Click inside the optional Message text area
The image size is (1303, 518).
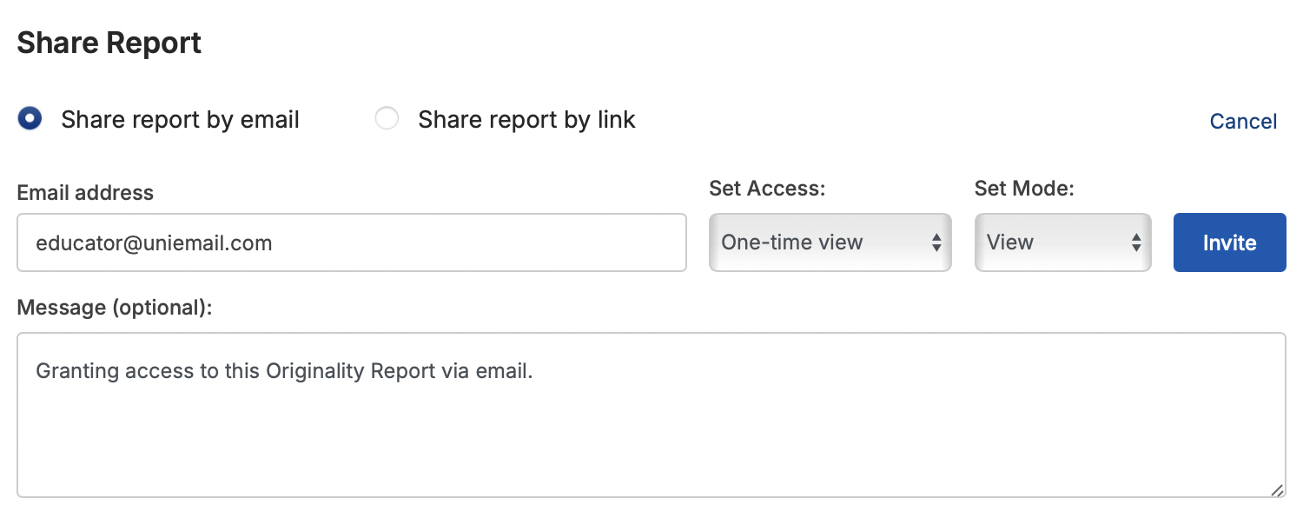tap(651, 415)
